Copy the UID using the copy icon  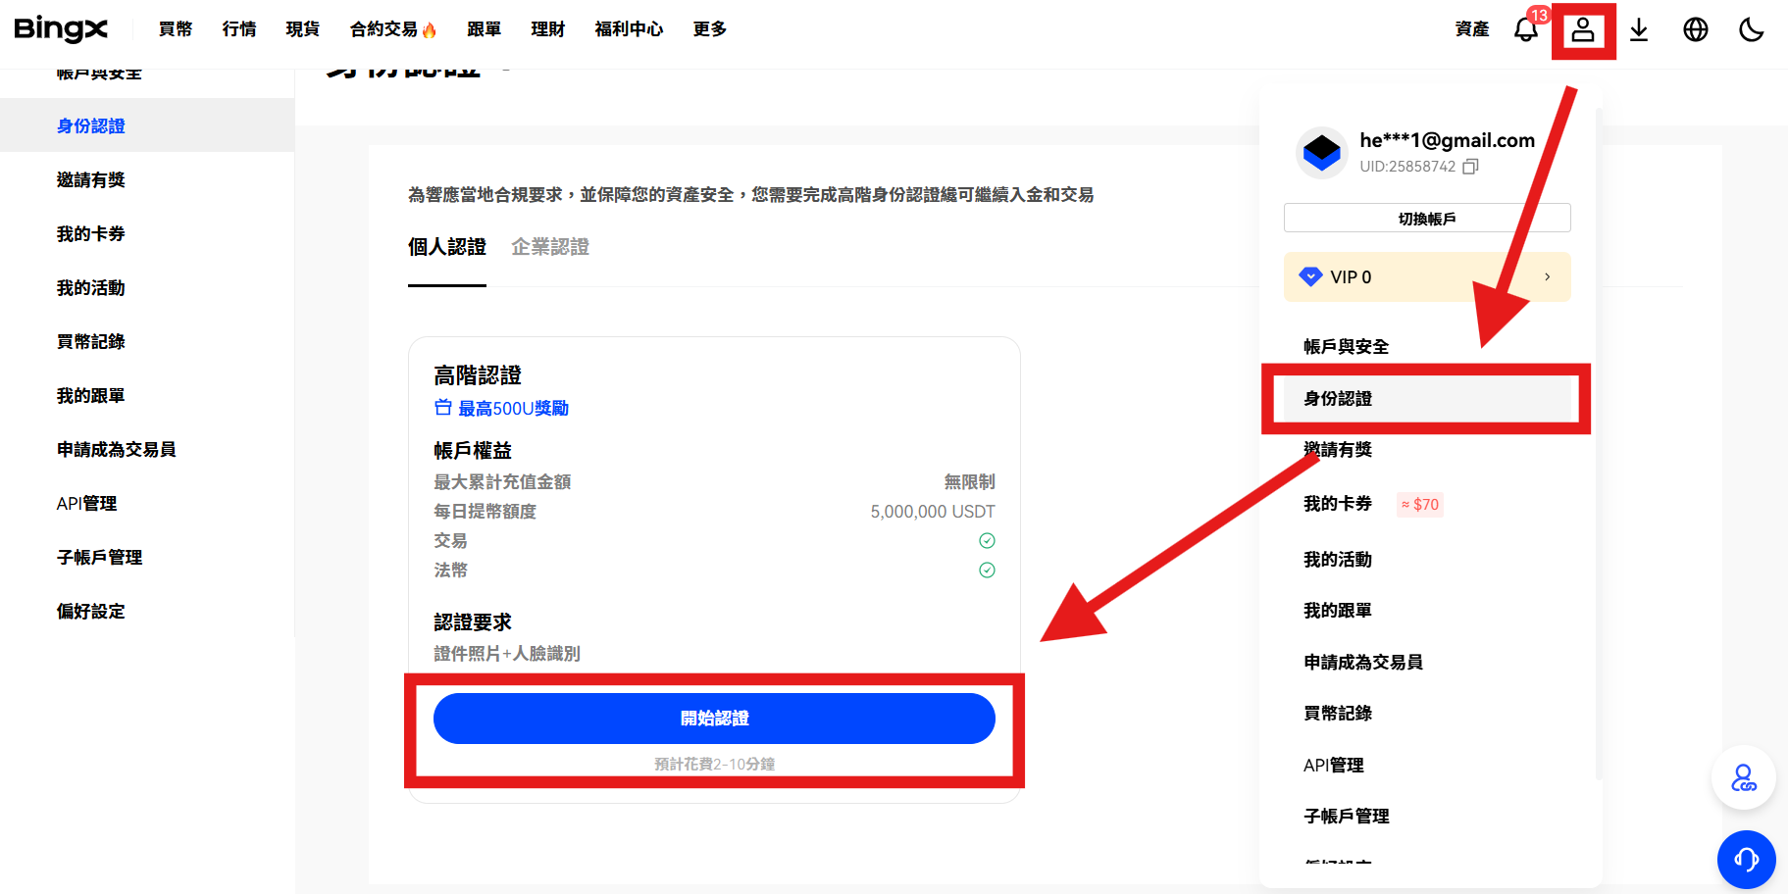pyautogui.click(x=1470, y=167)
